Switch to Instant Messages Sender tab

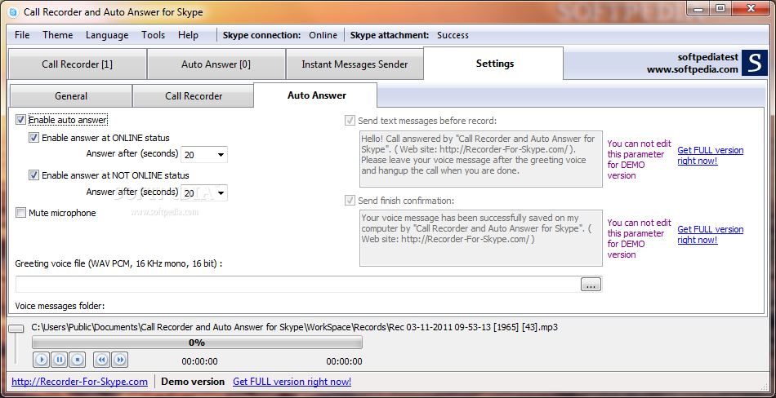[x=355, y=64]
